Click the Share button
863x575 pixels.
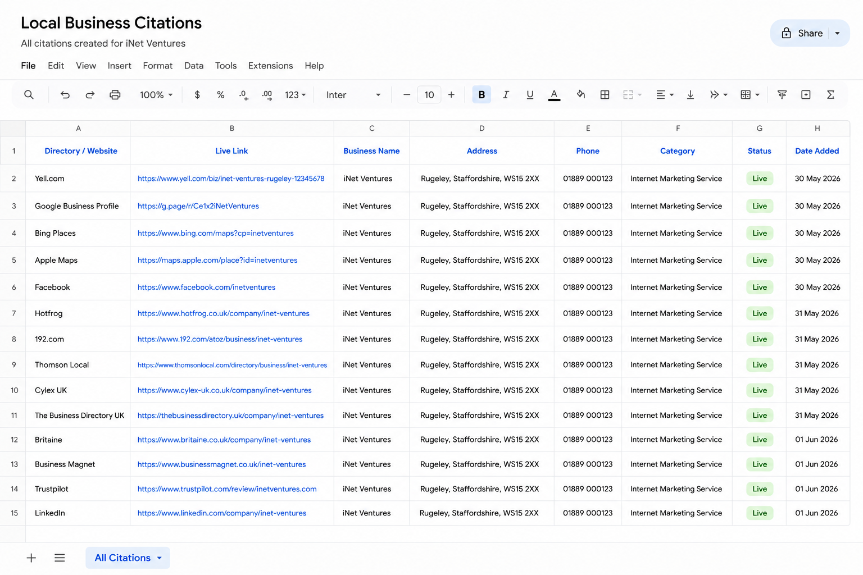(x=802, y=33)
